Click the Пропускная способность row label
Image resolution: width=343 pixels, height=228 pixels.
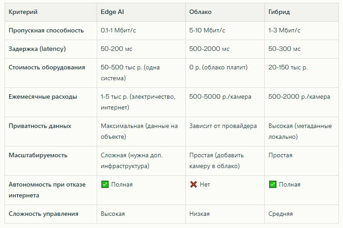(46, 30)
